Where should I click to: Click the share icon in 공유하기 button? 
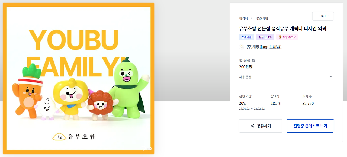point(252,126)
